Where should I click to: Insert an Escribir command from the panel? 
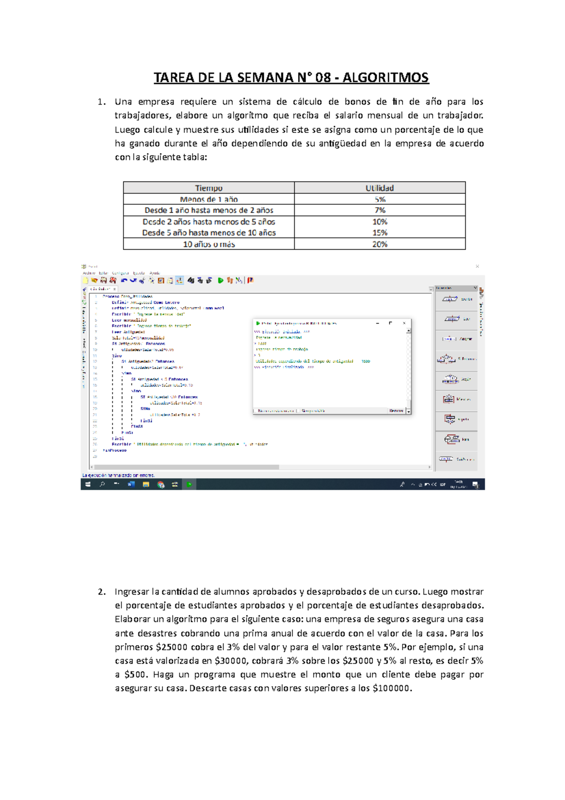point(456,299)
